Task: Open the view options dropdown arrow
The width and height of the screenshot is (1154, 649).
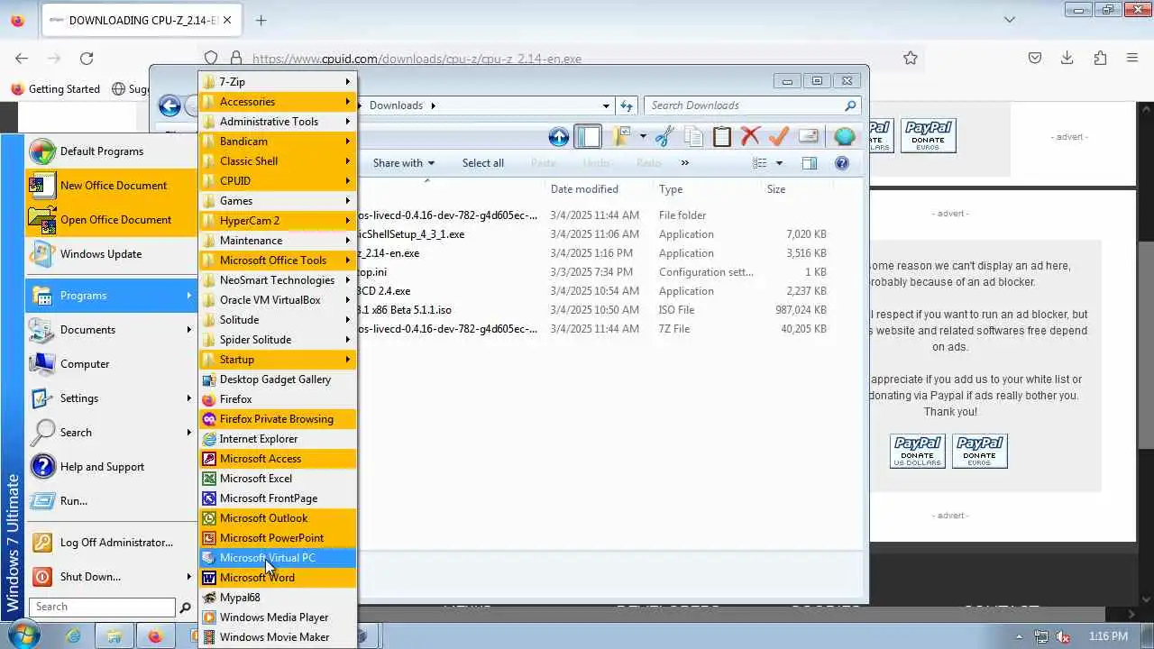Action: point(779,163)
